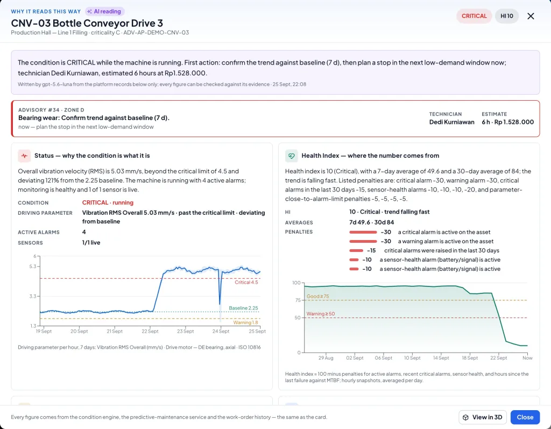Click technician name Dedi Kurniawan in advisory
Viewport: 551px width, 429px height.
(451, 122)
